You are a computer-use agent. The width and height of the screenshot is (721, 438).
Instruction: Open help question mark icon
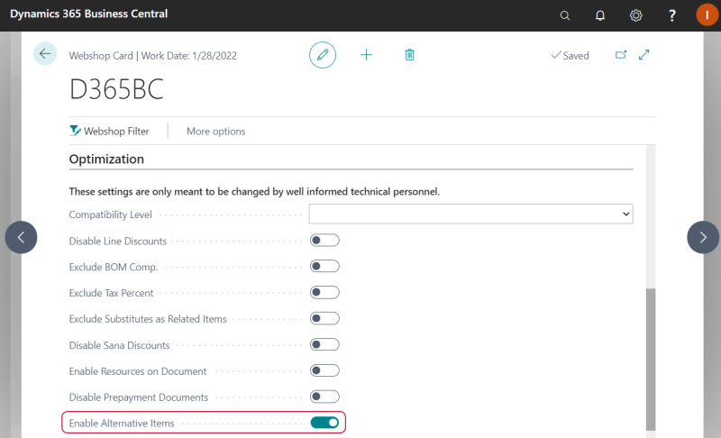(x=671, y=15)
